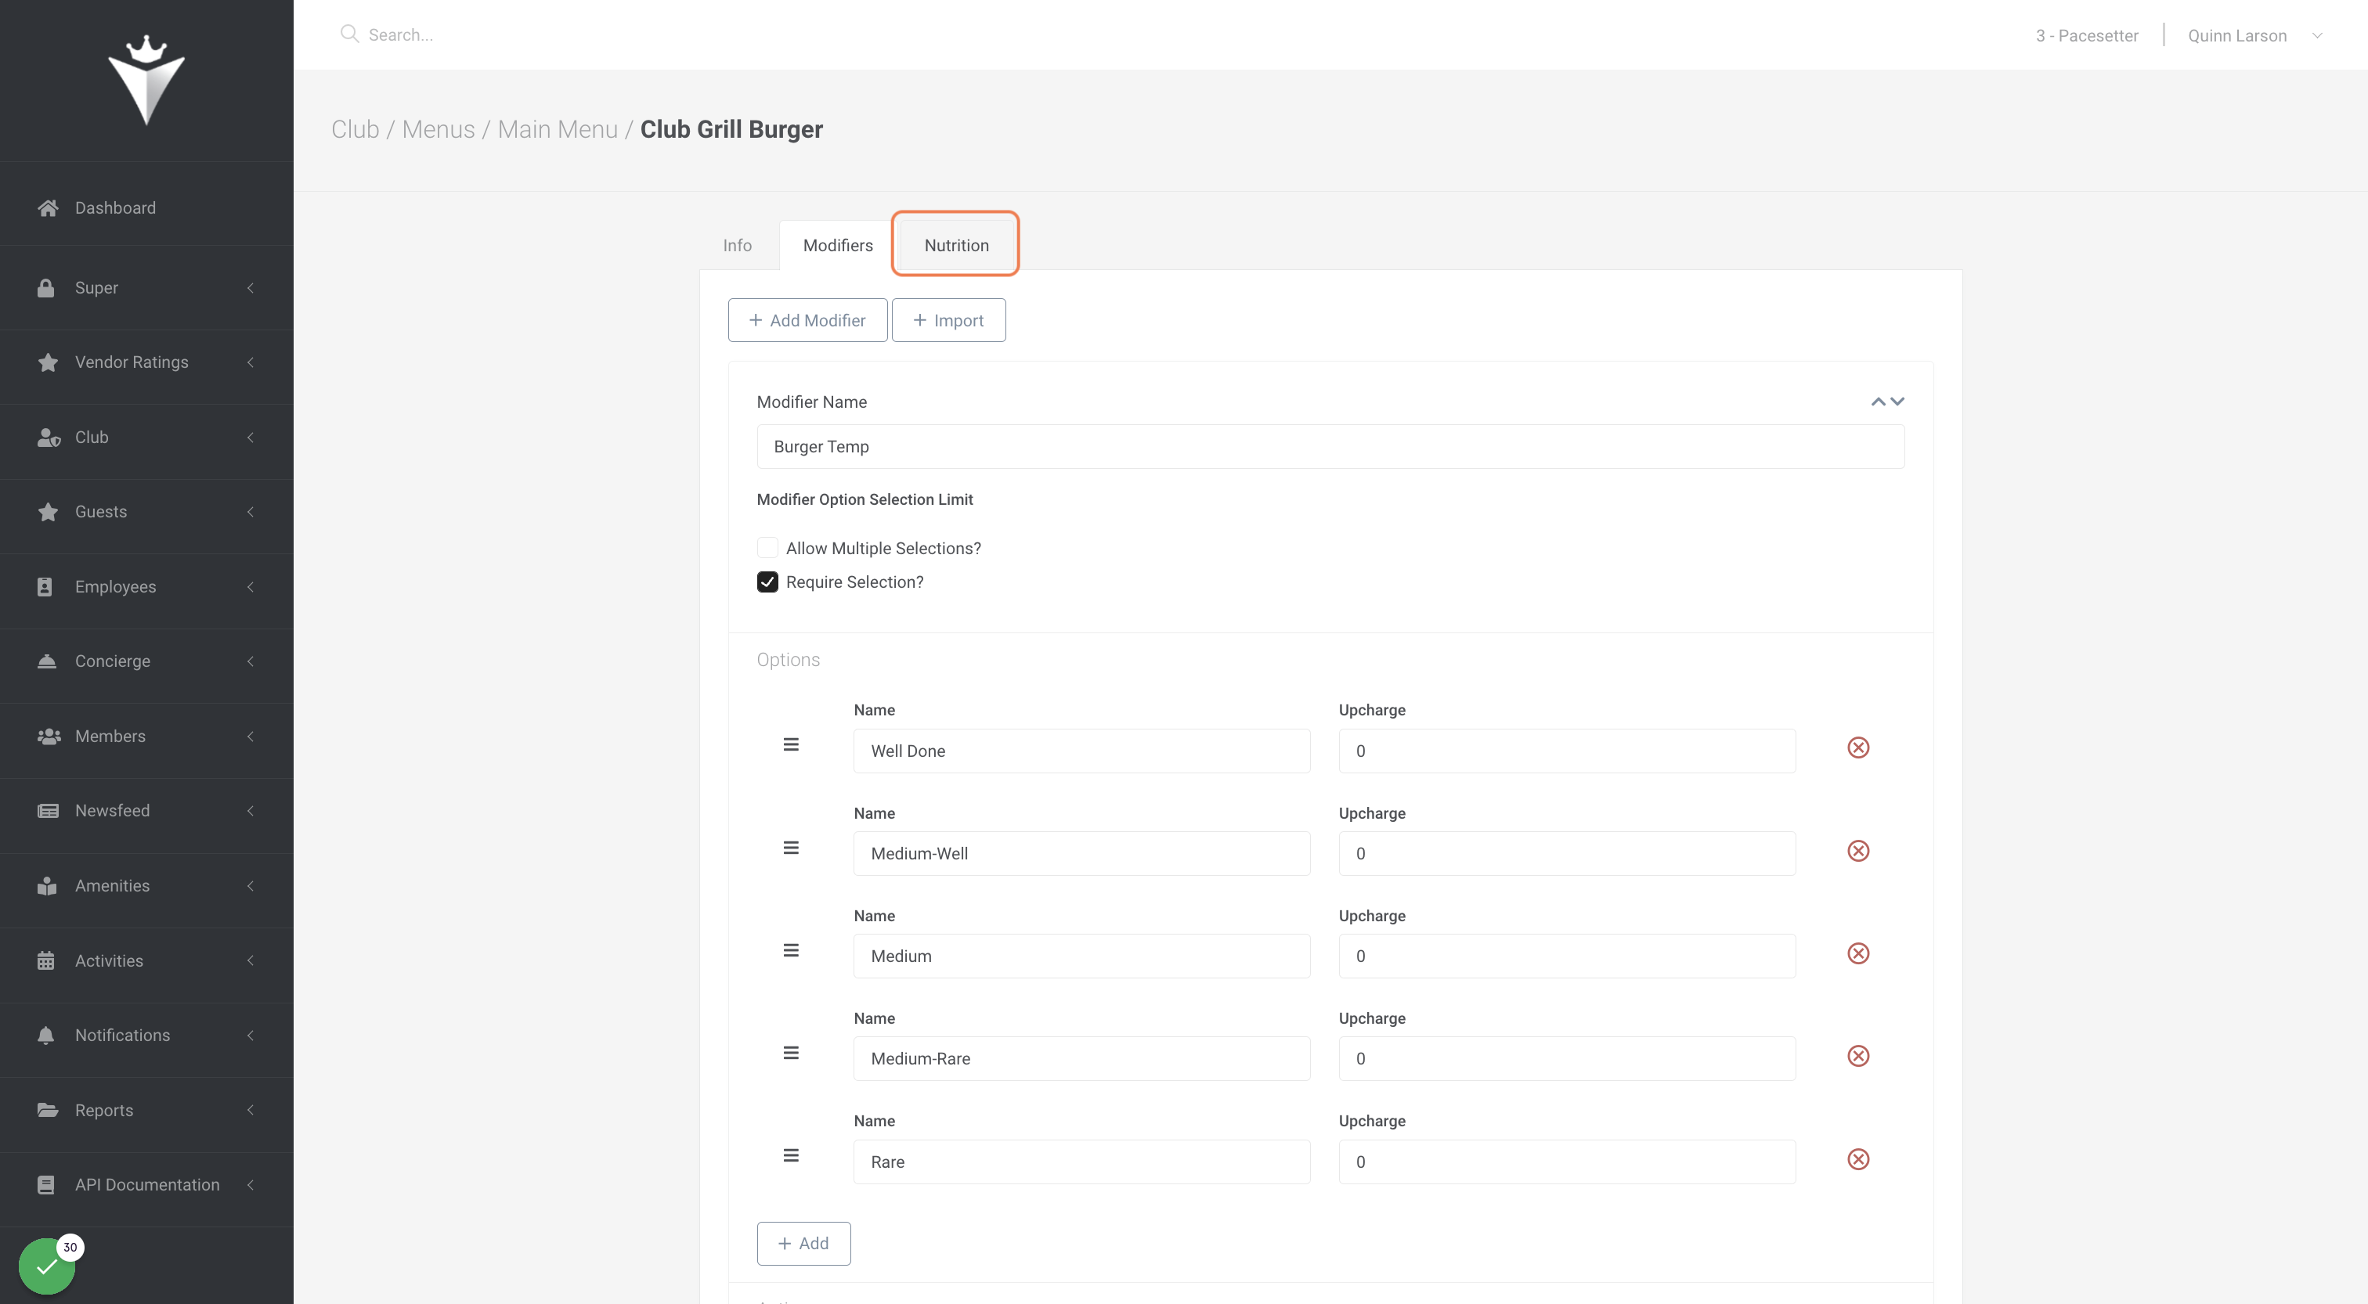Viewport: 2368px width, 1304px height.
Task: Delete the Medium option row
Action: (1857, 953)
